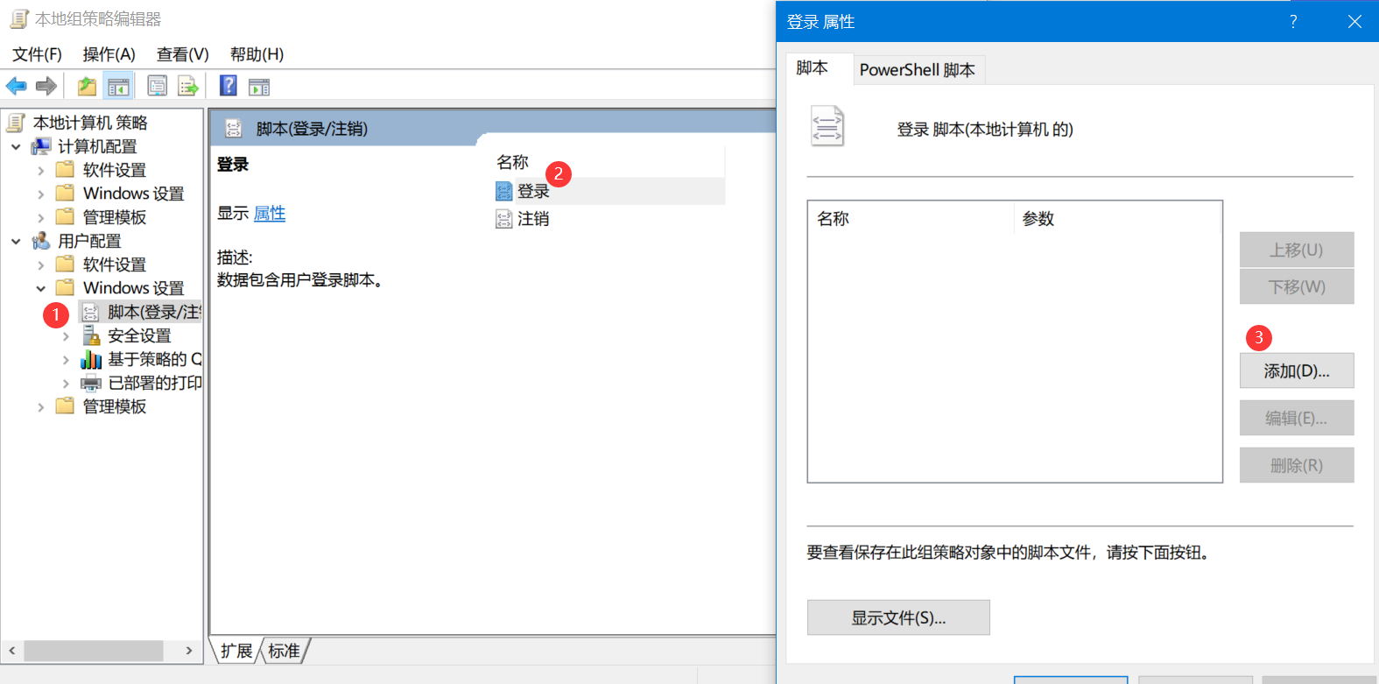
Task: Expand the 基于策略的 QoS node
Action: [x=66, y=359]
